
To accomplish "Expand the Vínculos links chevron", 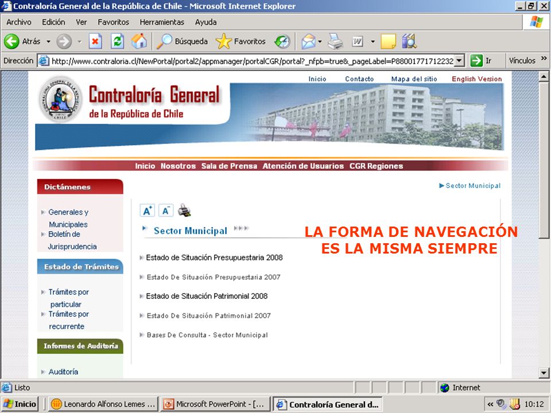I will coord(544,59).
